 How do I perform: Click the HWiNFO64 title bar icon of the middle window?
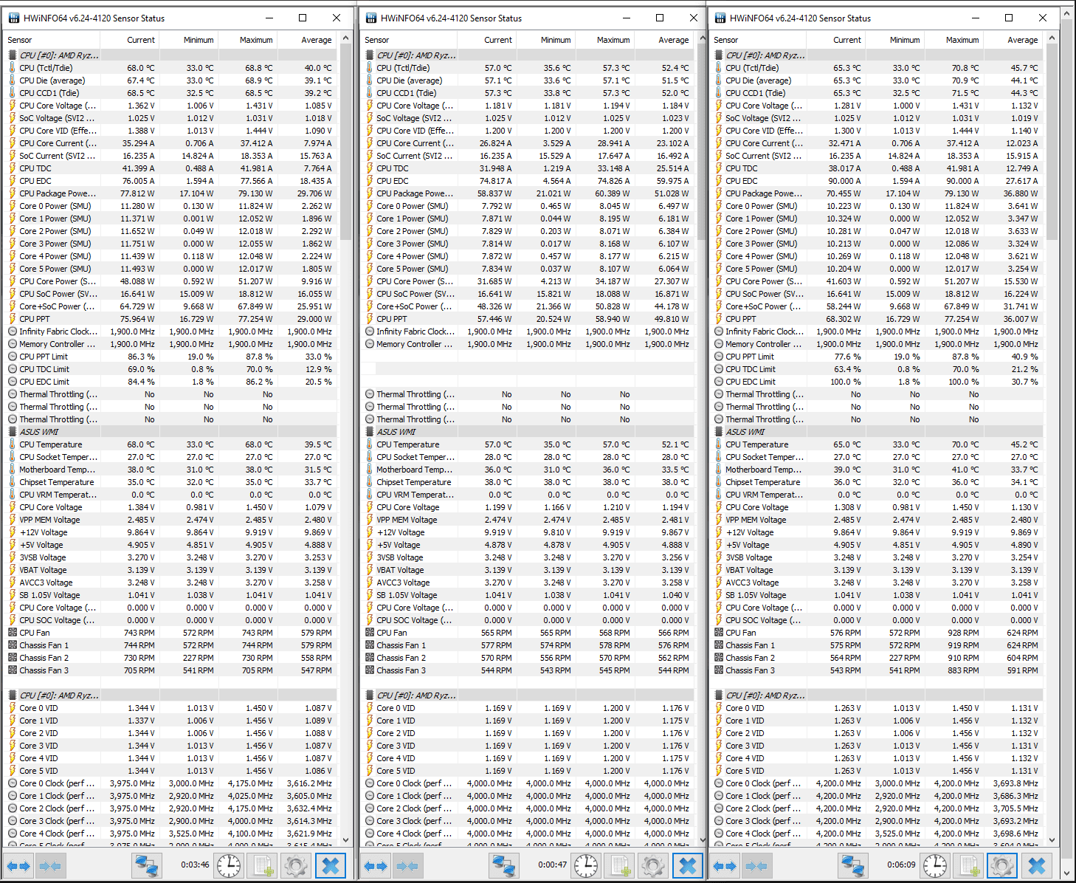point(370,18)
